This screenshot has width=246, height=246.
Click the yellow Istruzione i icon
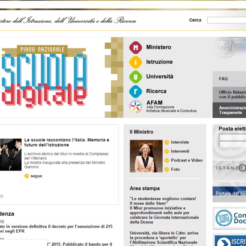click(x=136, y=62)
